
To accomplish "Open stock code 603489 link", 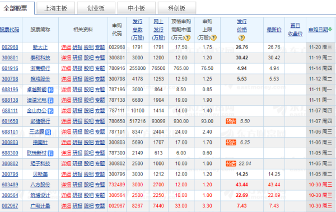I will click(10, 185).
